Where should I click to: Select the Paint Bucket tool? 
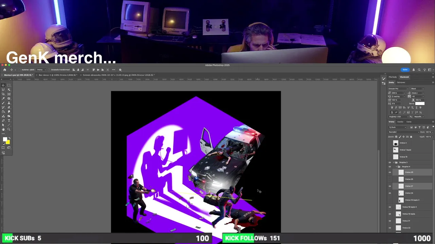[3, 111]
